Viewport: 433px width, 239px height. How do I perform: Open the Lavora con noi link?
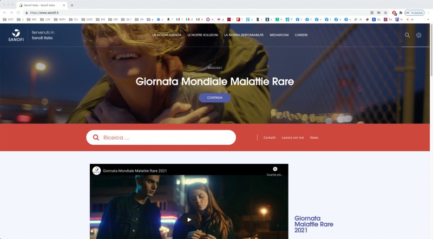[292, 138]
